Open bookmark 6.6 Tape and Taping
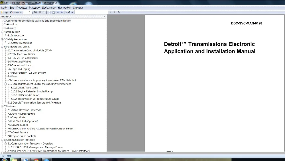 tap(19, 69)
